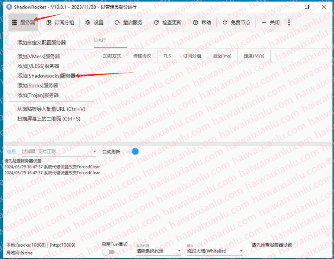Screen dimensions: 334x259
Task: Toggle the 启用Tun模式 switch
Action: pyautogui.click(x=109, y=252)
